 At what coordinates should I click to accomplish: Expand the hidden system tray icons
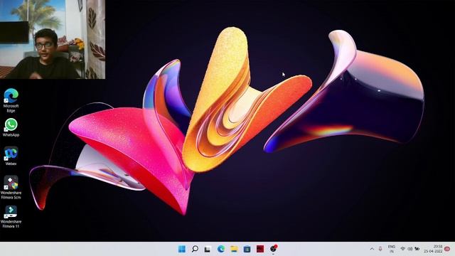tap(372, 249)
